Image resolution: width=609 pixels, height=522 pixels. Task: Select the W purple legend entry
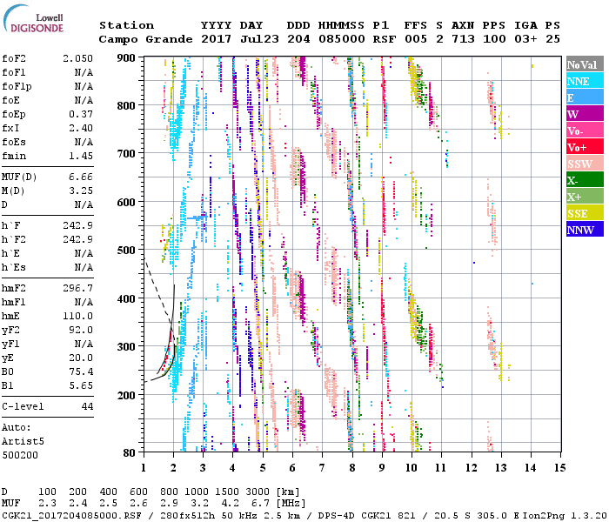tap(584, 114)
